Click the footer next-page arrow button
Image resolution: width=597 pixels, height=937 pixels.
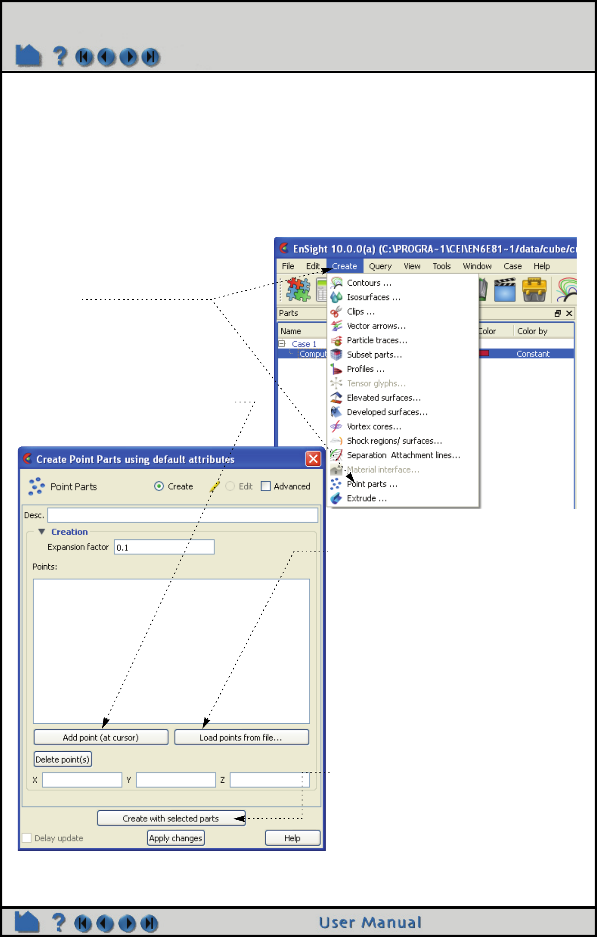127,923
